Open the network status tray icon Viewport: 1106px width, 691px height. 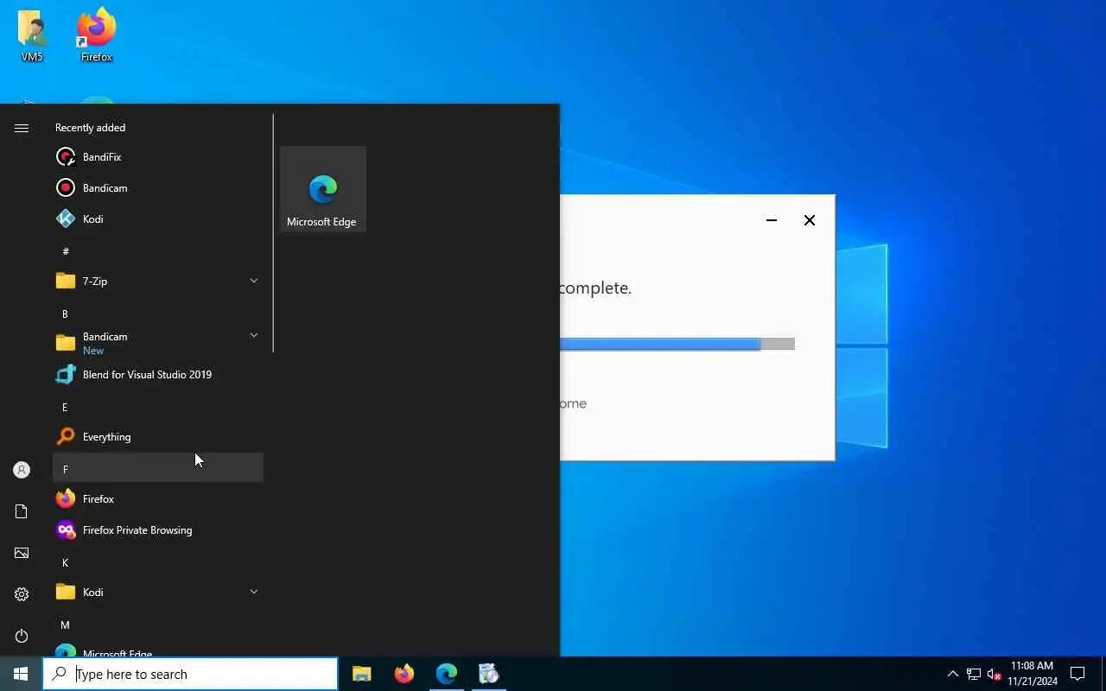tap(974, 674)
